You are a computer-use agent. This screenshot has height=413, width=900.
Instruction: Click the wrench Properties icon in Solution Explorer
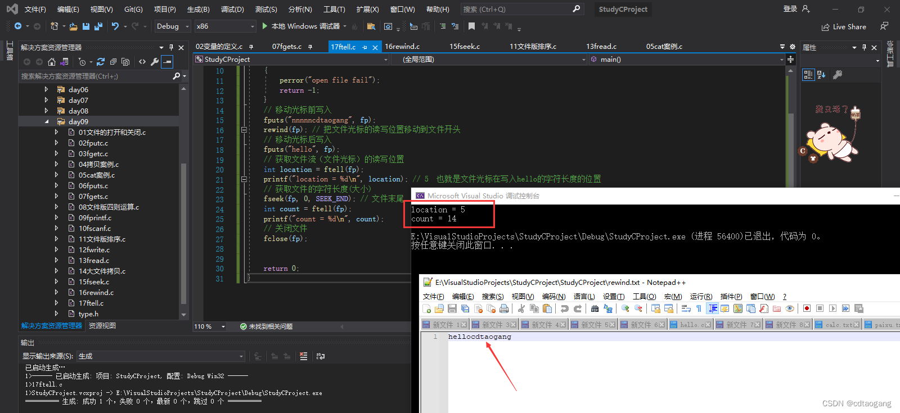tap(155, 62)
